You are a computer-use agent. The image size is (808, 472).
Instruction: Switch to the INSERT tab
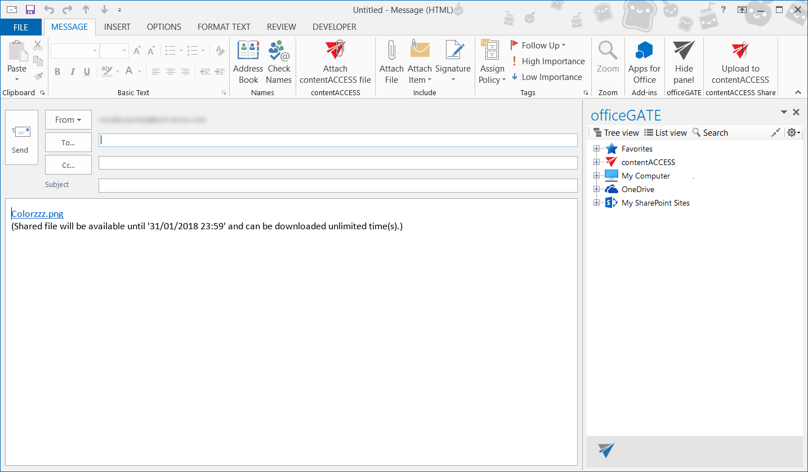[117, 27]
